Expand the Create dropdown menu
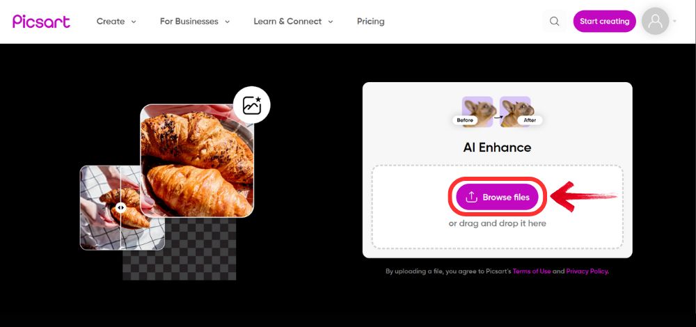This screenshot has height=327, width=696. click(x=116, y=22)
